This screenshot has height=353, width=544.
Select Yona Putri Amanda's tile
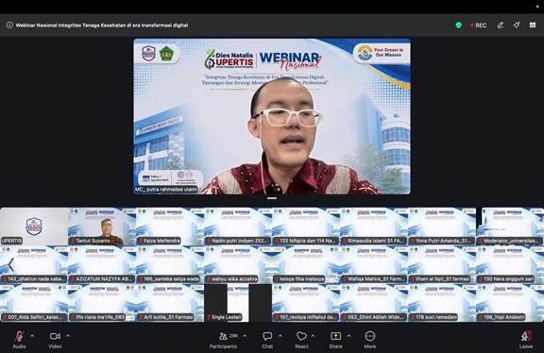(x=442, y=227)
